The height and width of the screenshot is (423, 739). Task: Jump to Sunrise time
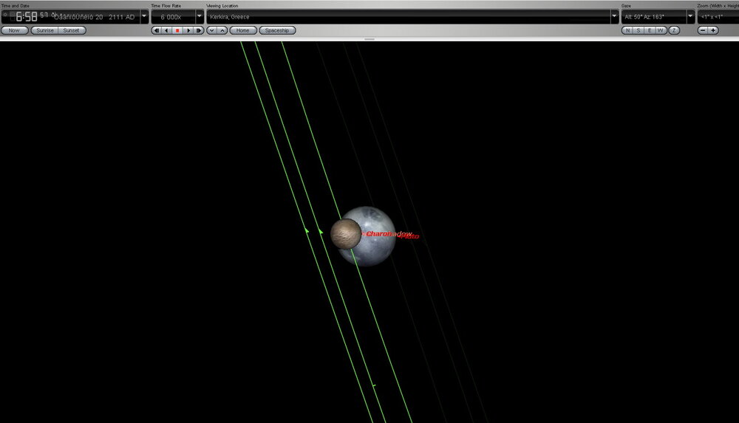click(44, 30)
